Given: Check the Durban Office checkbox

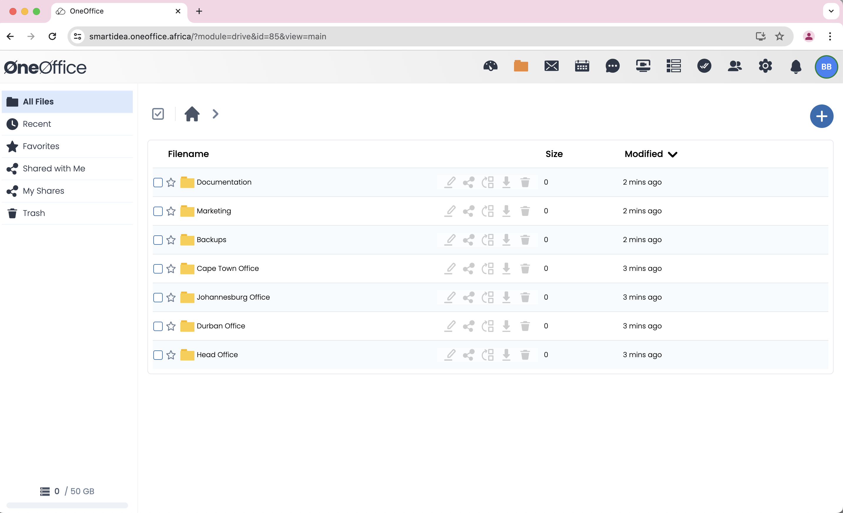Looking at the screenshot, I should pos(158,326).
